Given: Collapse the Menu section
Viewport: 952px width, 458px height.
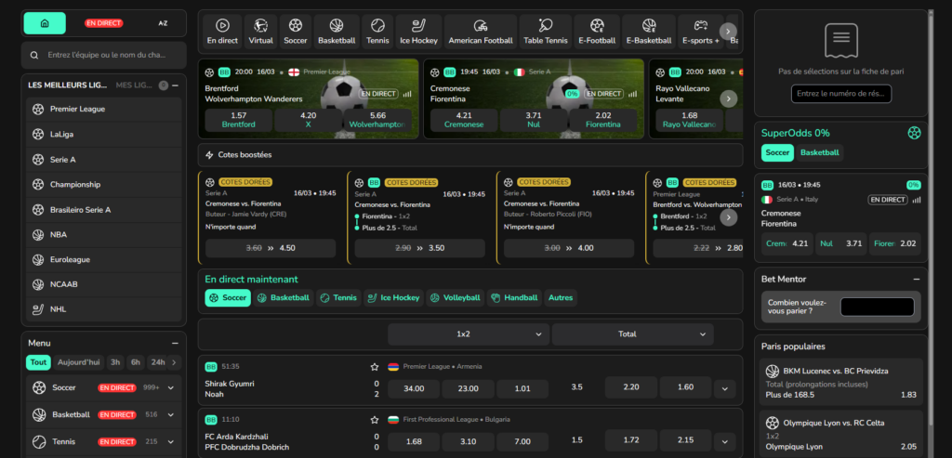Looking at the screenshot, I should pos(175,343).
